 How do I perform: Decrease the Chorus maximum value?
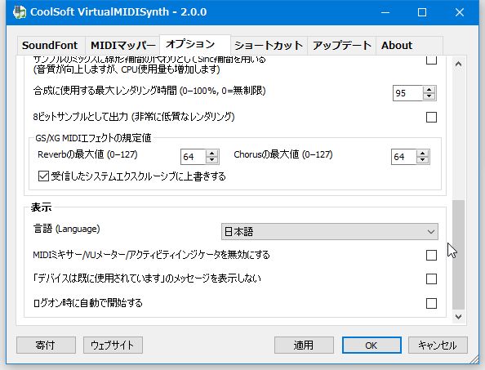[x=422, y=160]
